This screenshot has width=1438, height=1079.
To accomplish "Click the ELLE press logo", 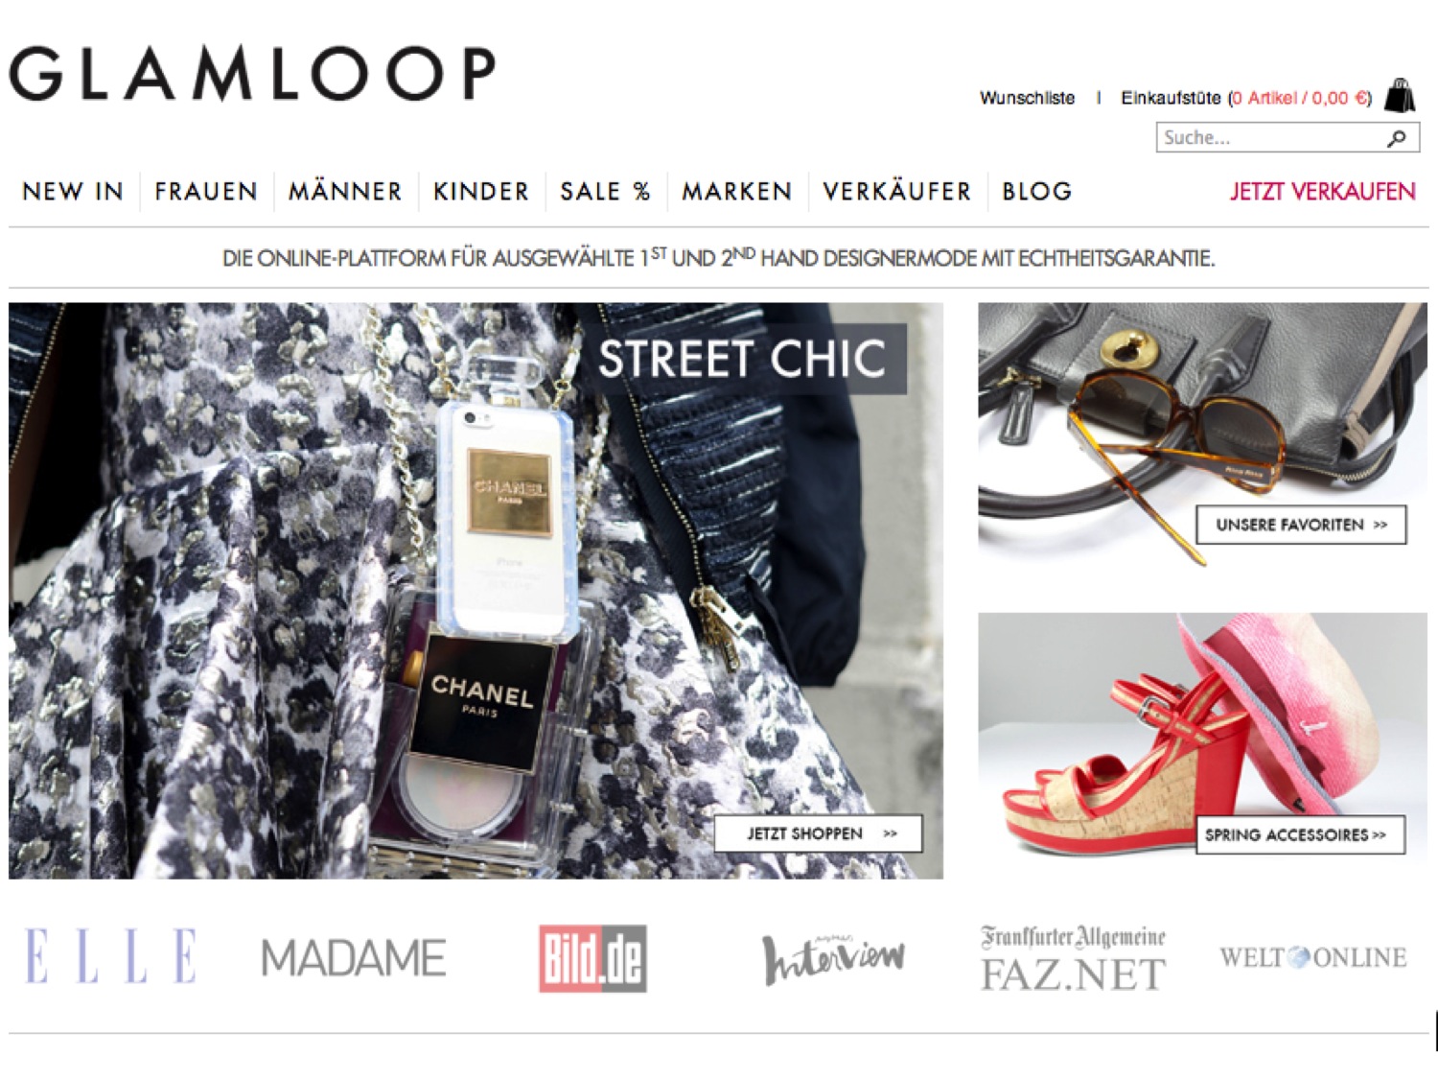I will pyautogui.click(x=111, y=955).
